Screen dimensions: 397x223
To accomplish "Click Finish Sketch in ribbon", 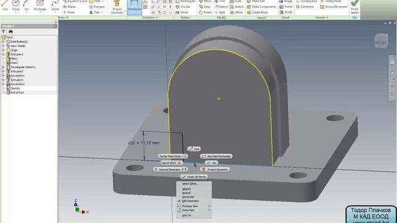I will (x=355, y=7).
